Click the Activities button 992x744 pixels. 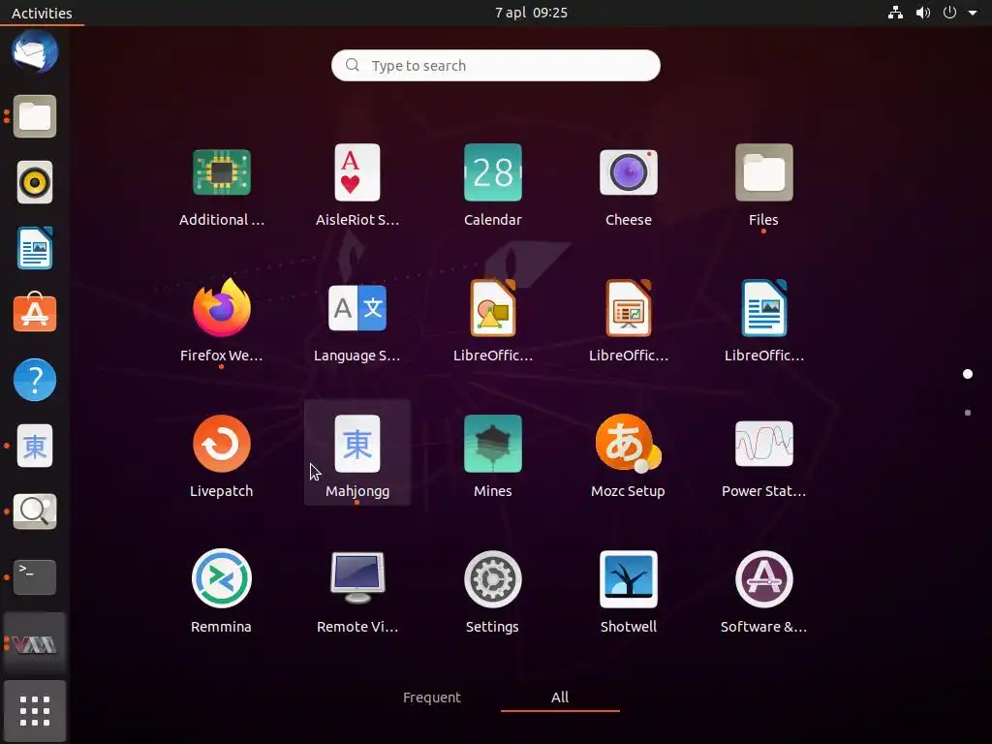(42, 13)
